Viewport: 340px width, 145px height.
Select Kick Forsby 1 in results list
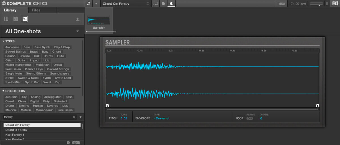click(42, 135)
